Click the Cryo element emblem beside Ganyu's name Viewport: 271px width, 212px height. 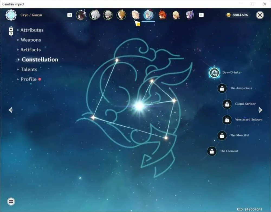pos(11,15)
